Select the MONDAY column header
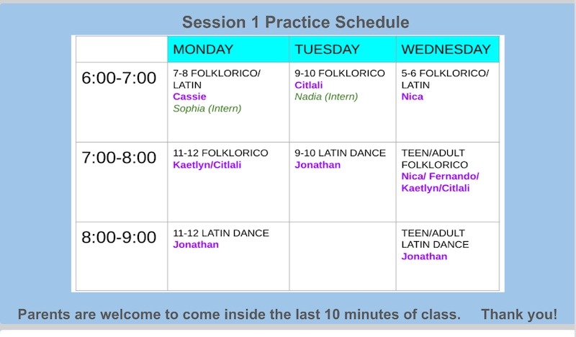Viewport: 576px width, 337px height. tap(228, 49)
